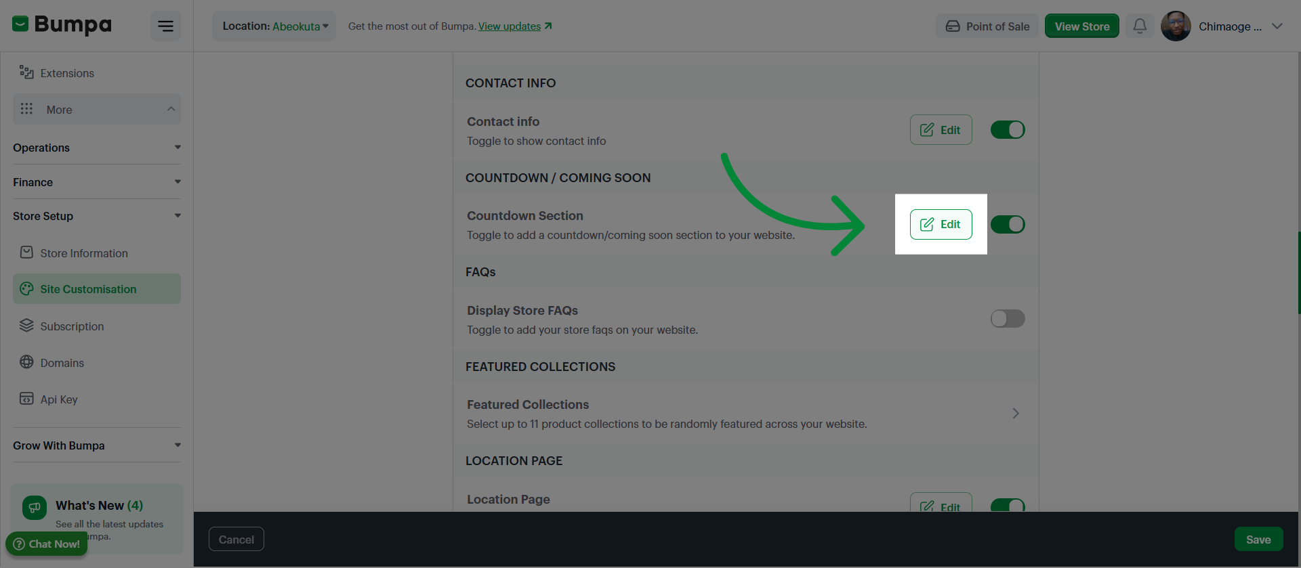Click the Point of Sale button

(x=987, y=26)
